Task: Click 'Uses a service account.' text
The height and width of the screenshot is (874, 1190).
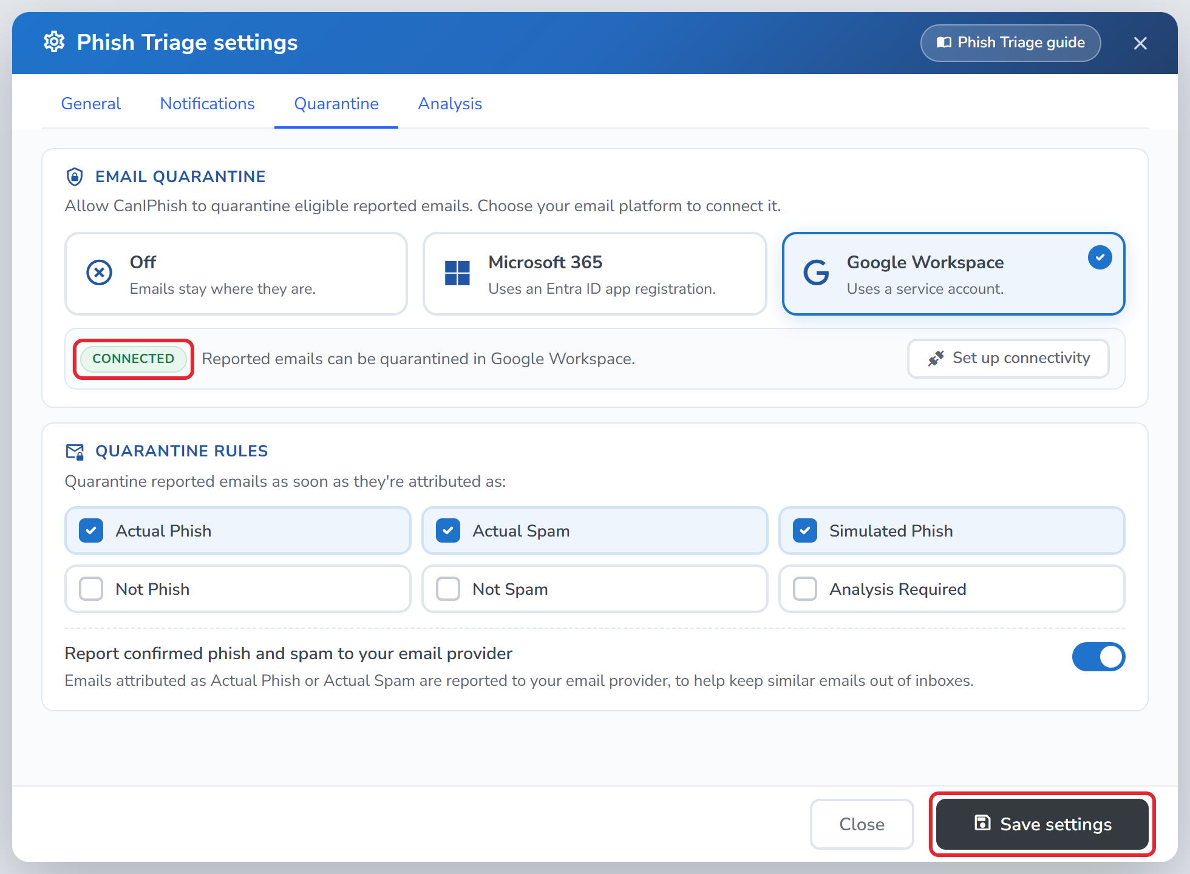Action: click(x=925, y=289)
